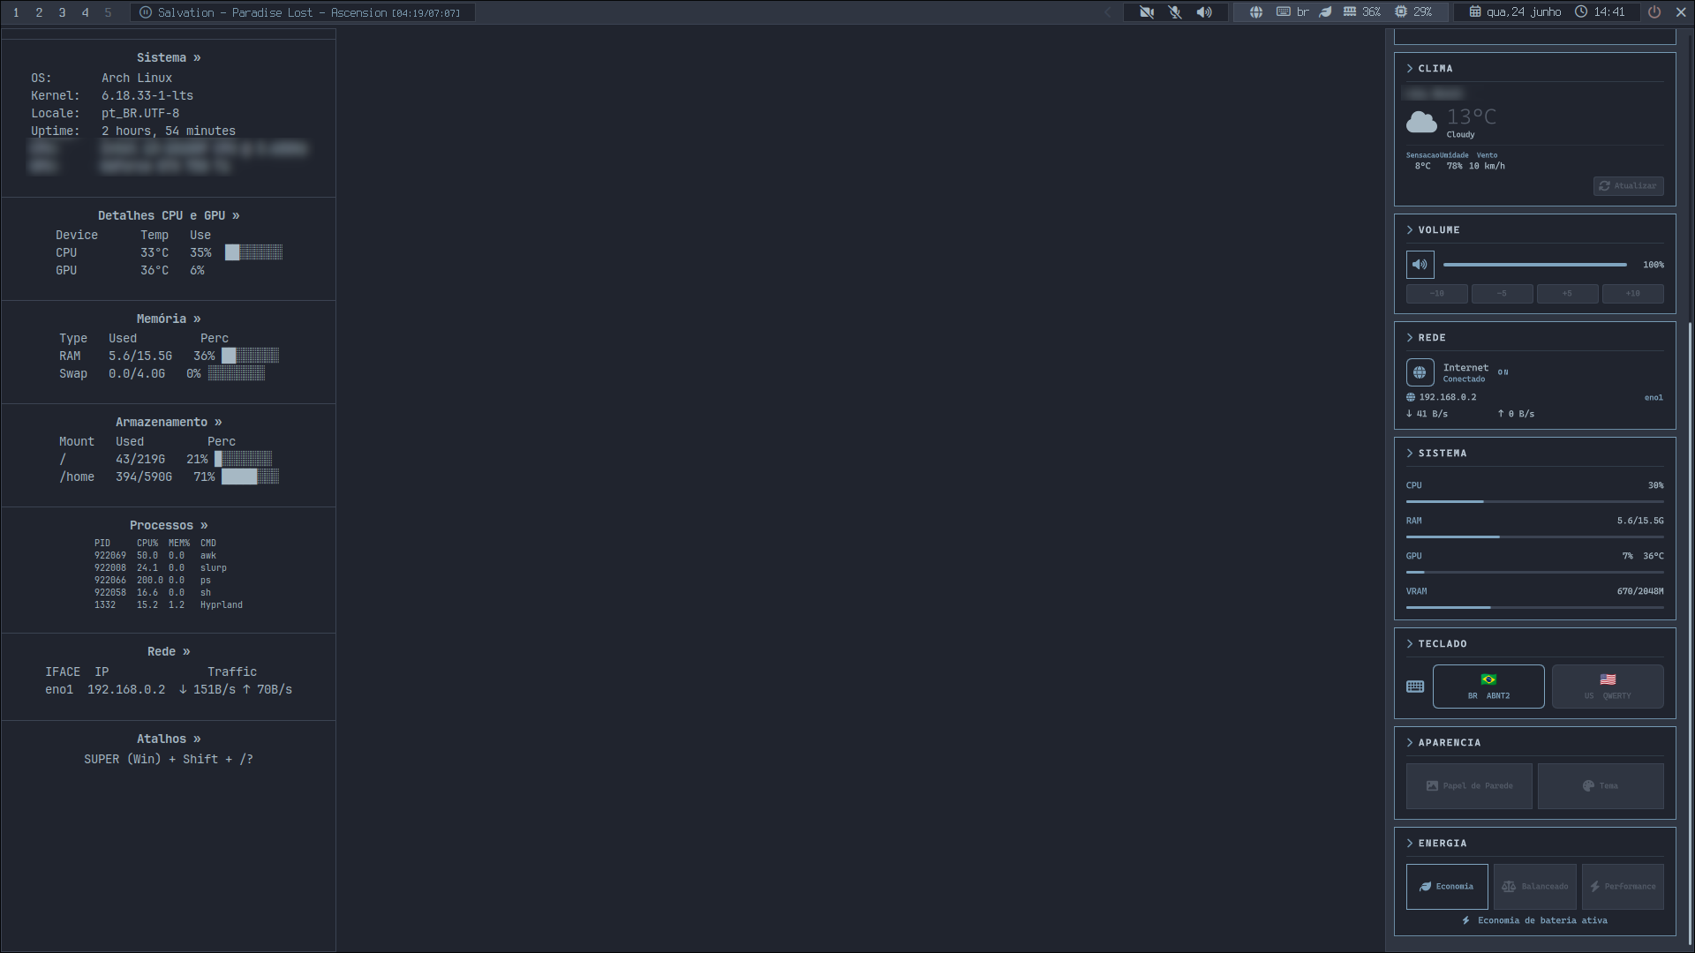
Task: Click the Detalhes CPU e GPU heading
Action: (169, 215)
